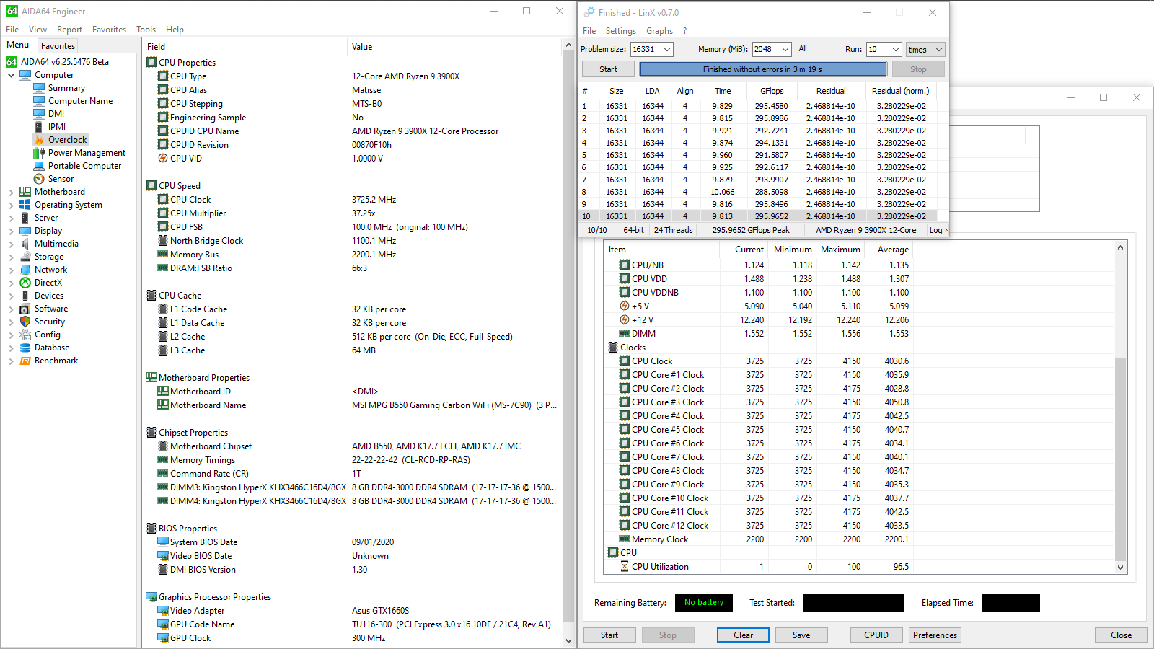Click the Sensor icon in the Computer tree
Viewport: 1154px width, 649px height.
40,179
